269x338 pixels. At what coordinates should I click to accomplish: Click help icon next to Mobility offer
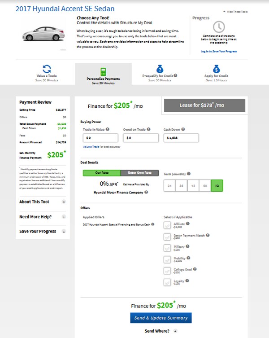(188, 258)
